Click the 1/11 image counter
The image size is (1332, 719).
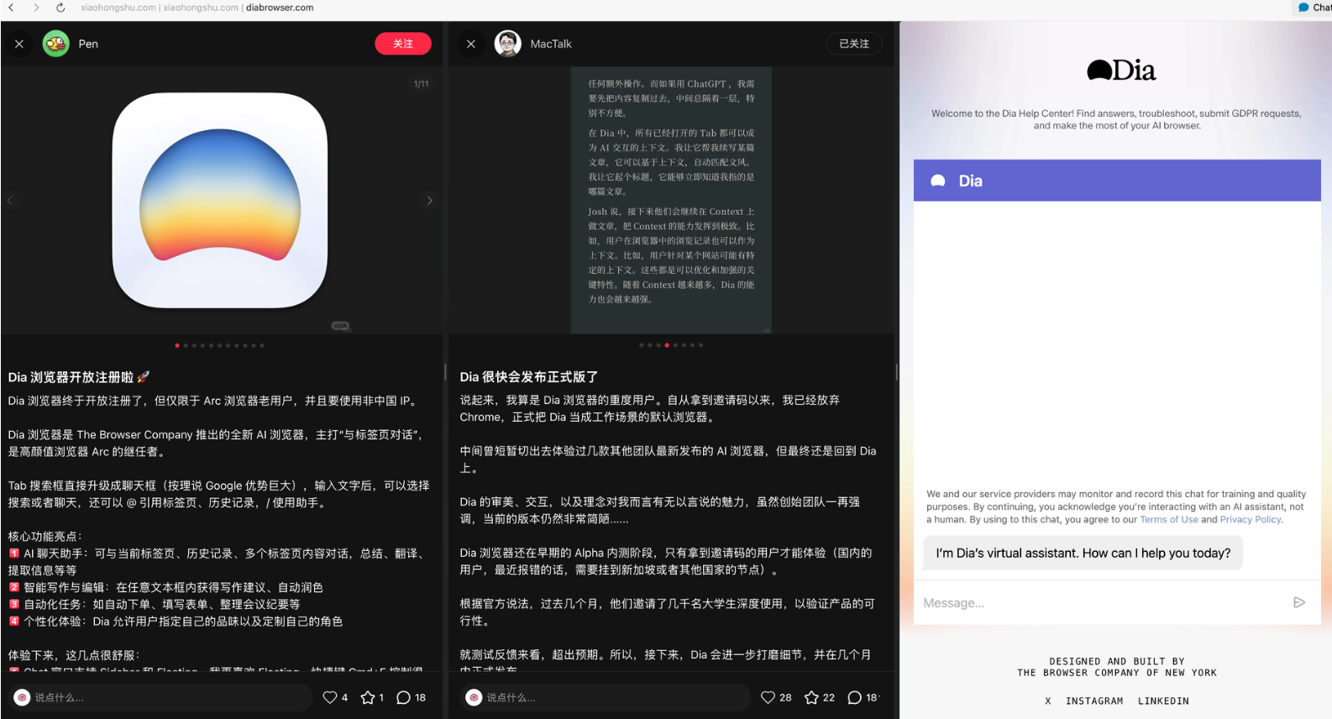point(422,84)
